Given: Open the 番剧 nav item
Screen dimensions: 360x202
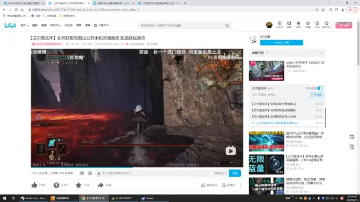Looking at the screenshot, I should pyautogui.click(x=35, y=25).
